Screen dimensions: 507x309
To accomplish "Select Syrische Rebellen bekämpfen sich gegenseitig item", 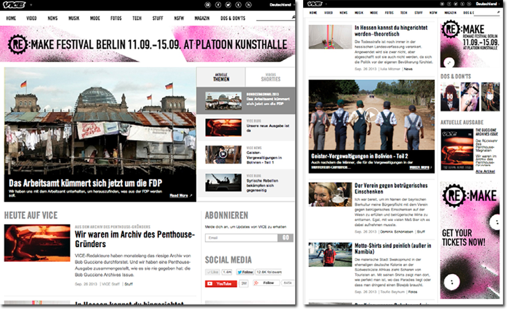I will pos(246,183).
